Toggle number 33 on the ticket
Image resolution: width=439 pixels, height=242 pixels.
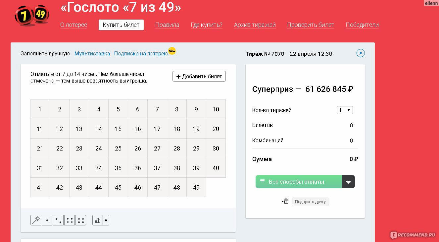79,168
